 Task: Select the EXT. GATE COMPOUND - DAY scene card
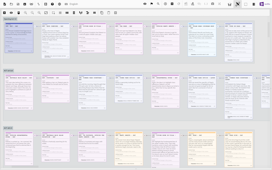click(x=55, y=40)
